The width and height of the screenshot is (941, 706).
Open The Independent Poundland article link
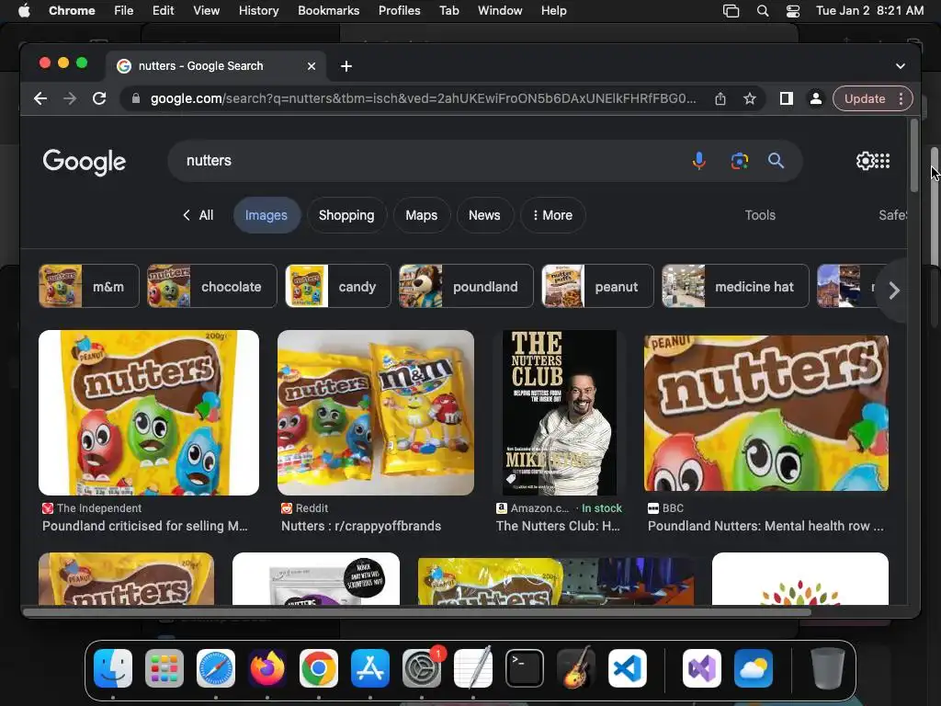tap(144, 526)
